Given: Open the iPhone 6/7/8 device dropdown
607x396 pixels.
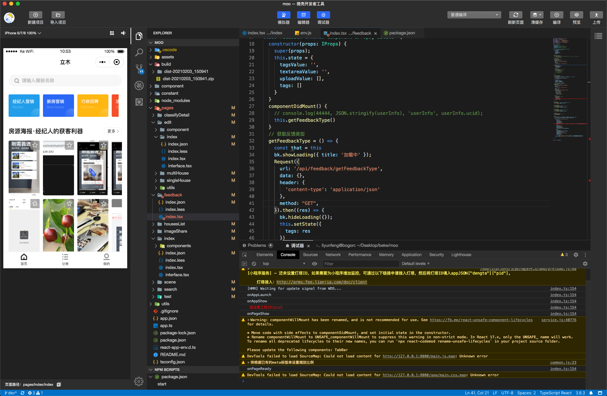Looking at the screenshot, I should click(23, 33).
